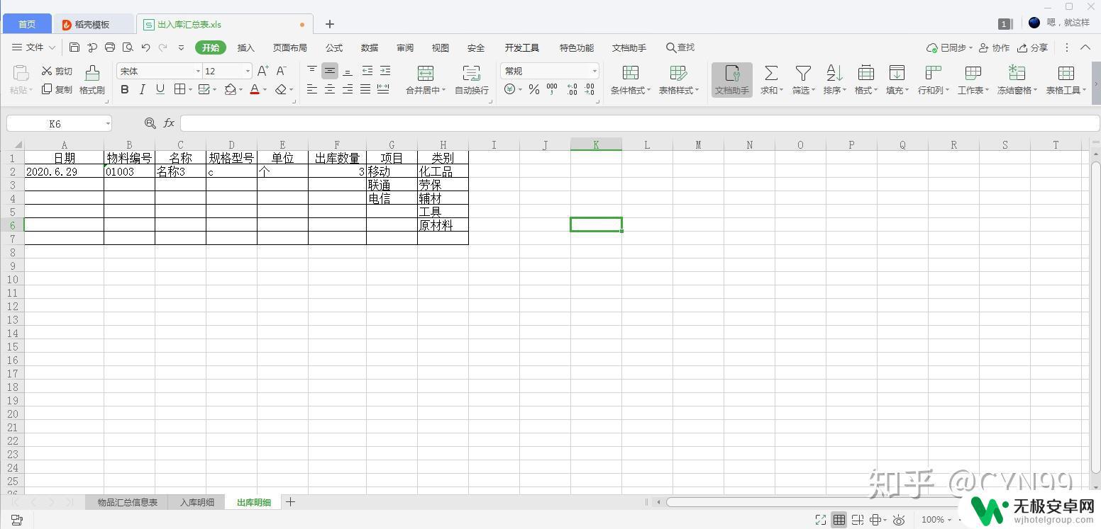The image size is (1101, 529).
Task: Click the formula bar input field
Action: tap(638, 123)
